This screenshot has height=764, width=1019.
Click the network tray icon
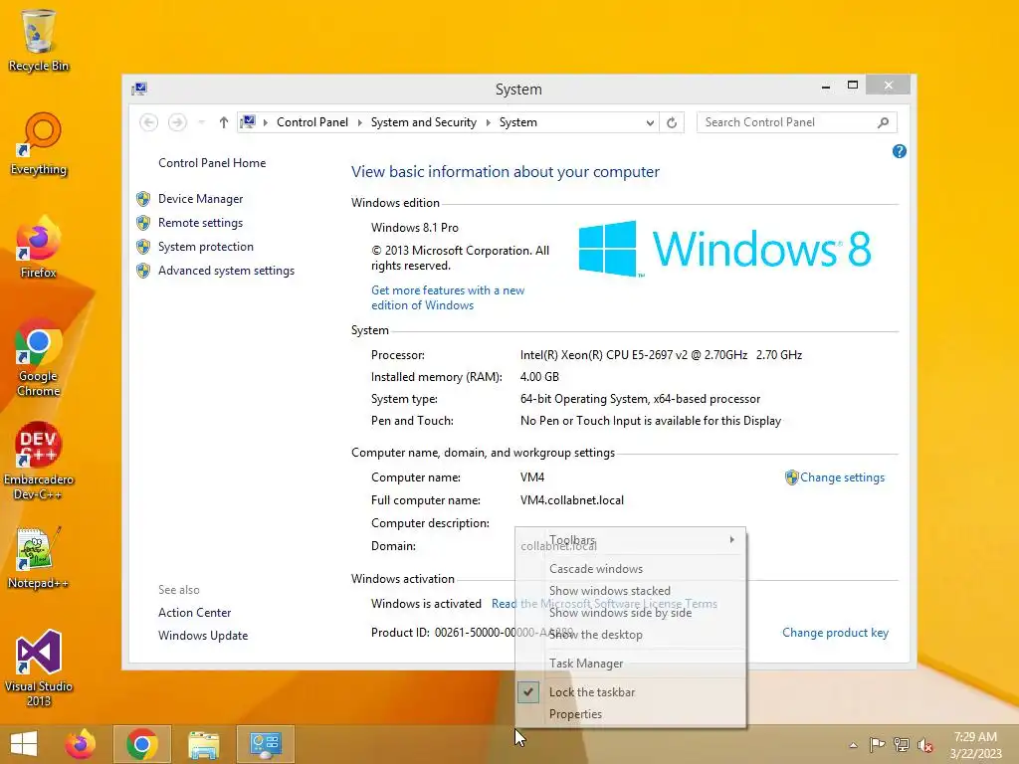click(902, 745)
